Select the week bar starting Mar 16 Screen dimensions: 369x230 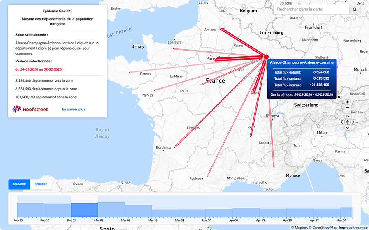coord(165,214)
